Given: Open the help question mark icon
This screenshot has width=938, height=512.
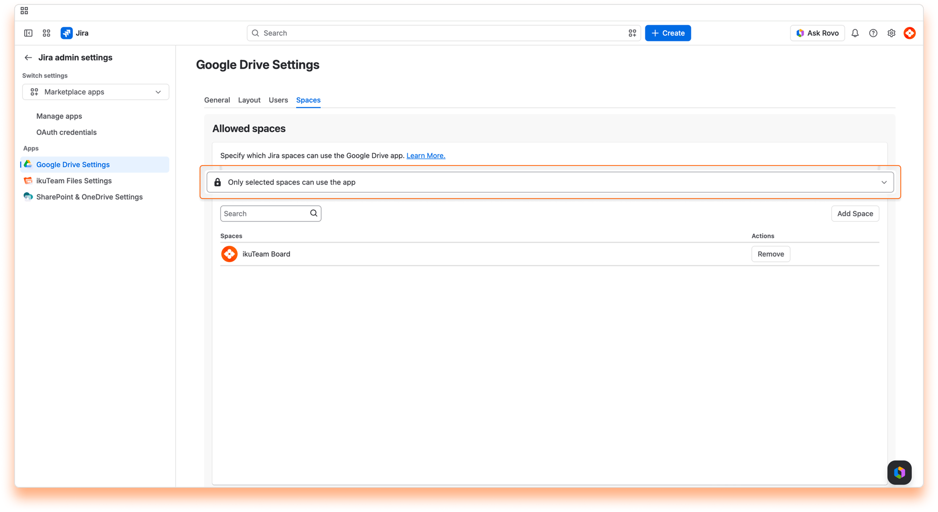Looking at the screenshot, I should (x=873, y=33).
